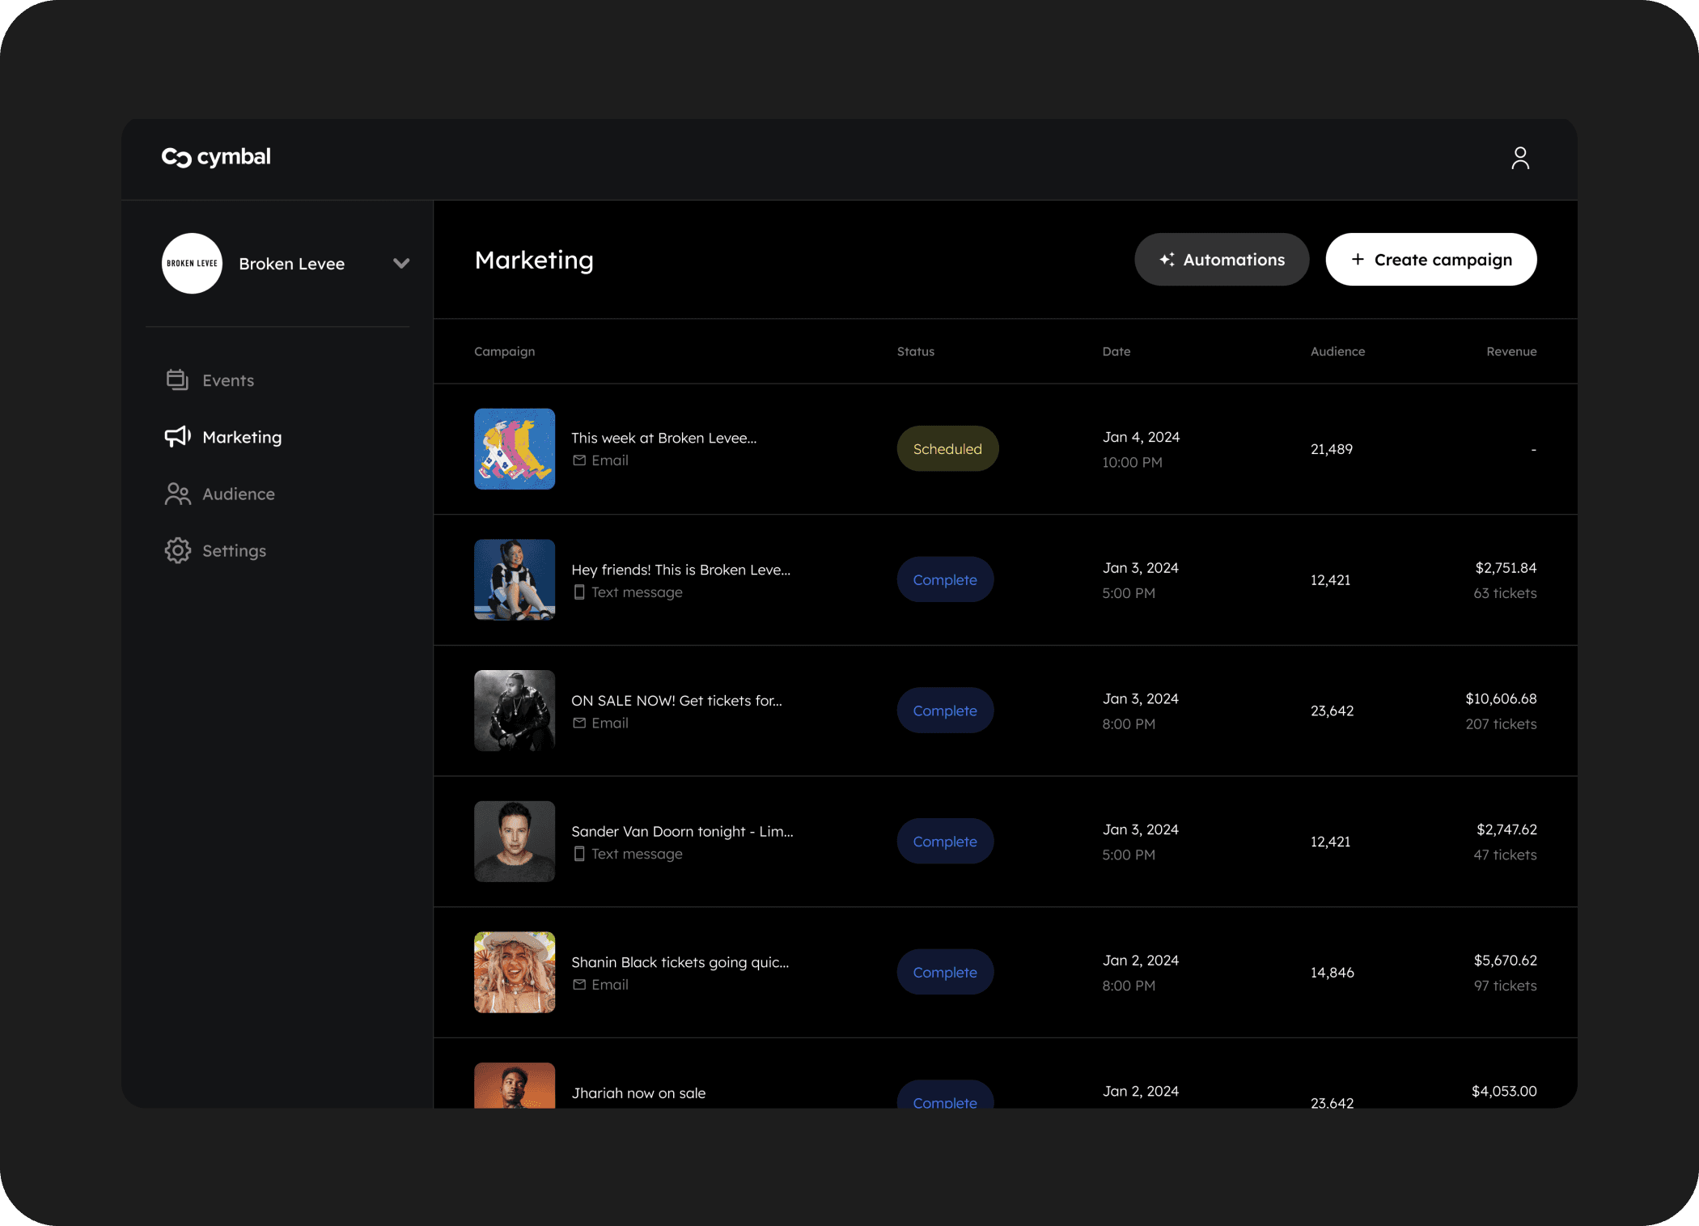Click the Scheduled status badge

tap(947, 449)
